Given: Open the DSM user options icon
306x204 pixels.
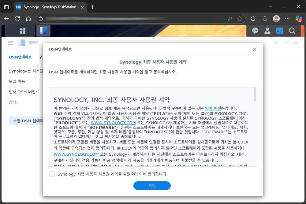Looking at the screenshot, I should click(267, 31).
